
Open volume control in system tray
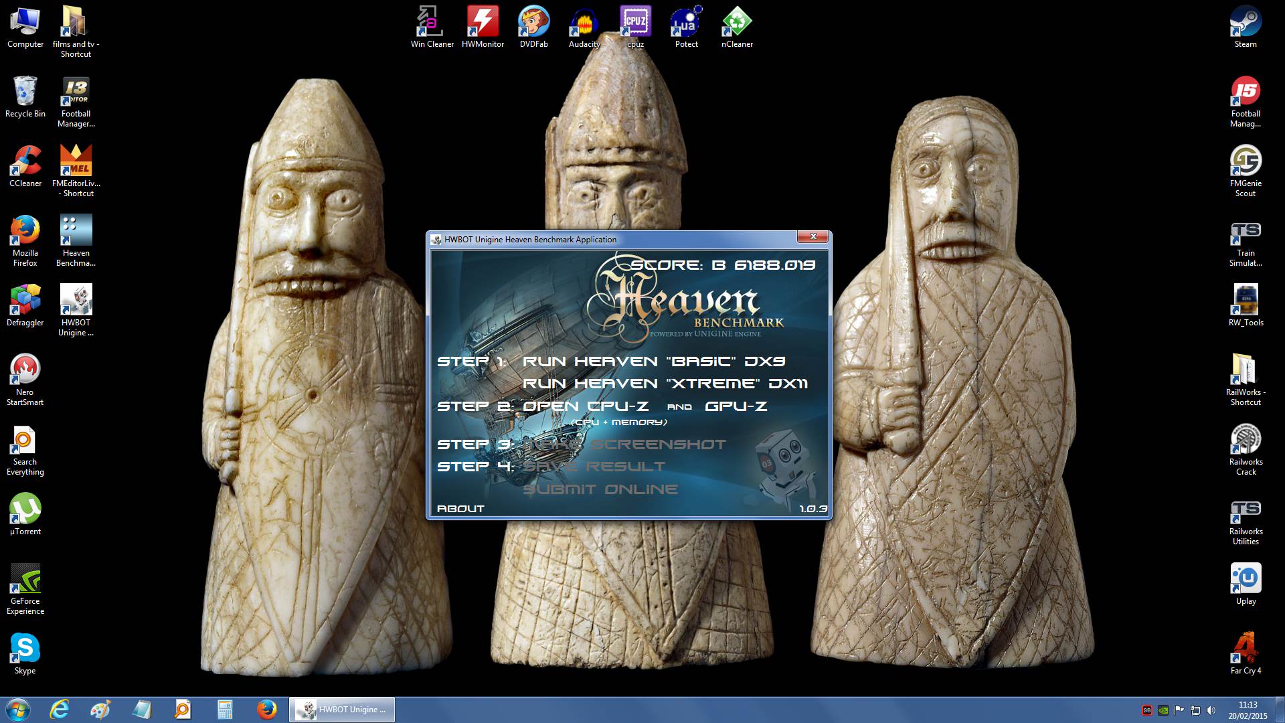1211,710
